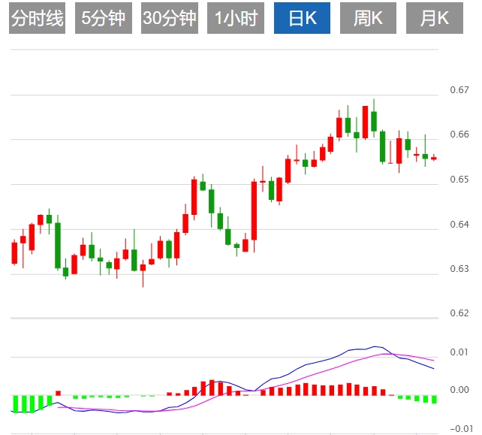Screen dimensions: 482x435
Task: Select the 30分钟 interval tab
Action: coord(170,18)
